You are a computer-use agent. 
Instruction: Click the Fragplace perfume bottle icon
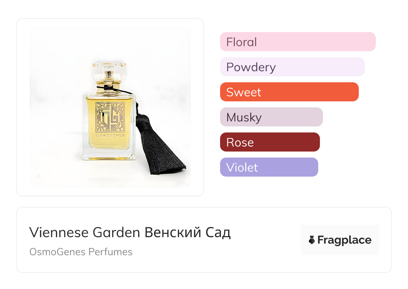(312, 240)
